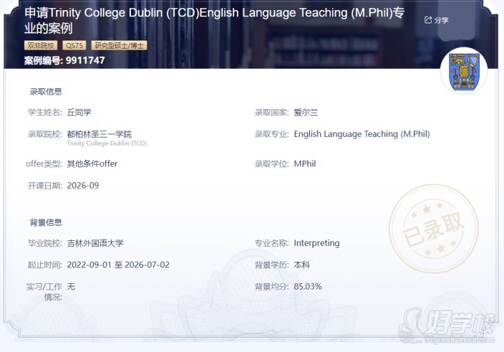The width and height of the screenshot is (504, 352).
Task: Click the 开课日期 label
Action: click(x=45, y=185)
